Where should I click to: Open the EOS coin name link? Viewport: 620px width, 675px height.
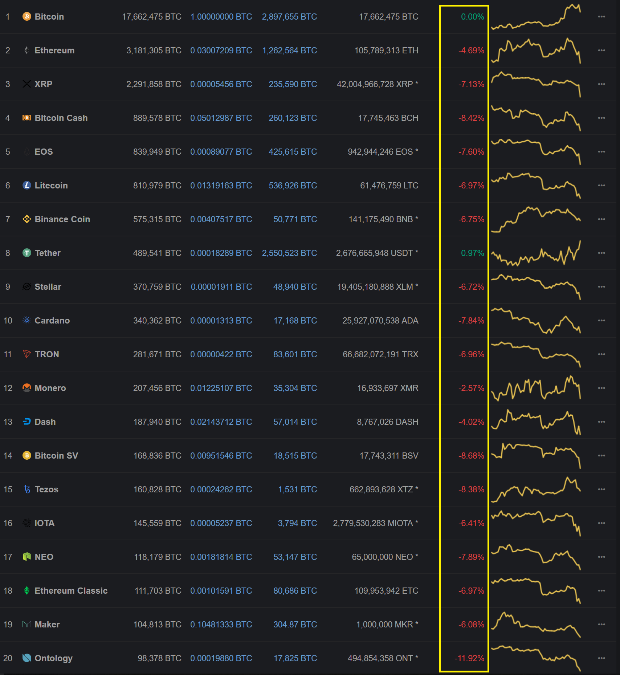[x=44, y=152]
